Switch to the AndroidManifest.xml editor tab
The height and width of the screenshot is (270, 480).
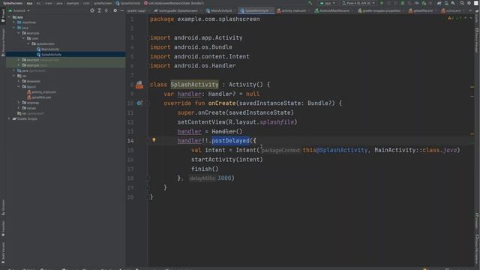coord(332,10)
